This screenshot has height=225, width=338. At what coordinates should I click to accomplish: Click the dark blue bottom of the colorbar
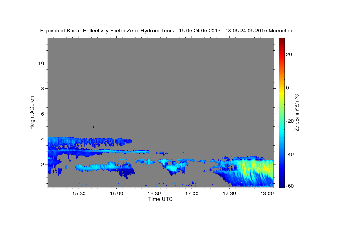[x=282, y=185]
